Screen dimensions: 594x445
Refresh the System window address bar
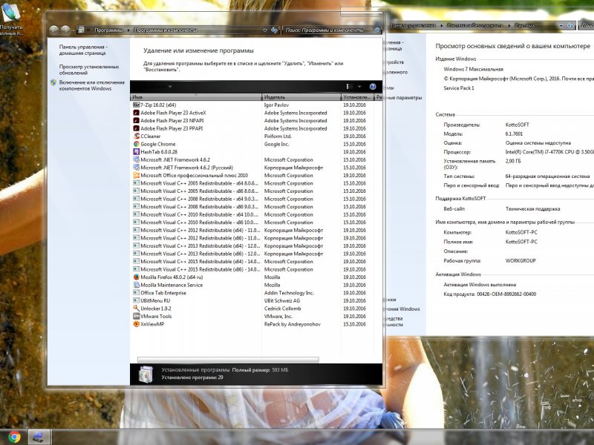(x=570, y=26)
